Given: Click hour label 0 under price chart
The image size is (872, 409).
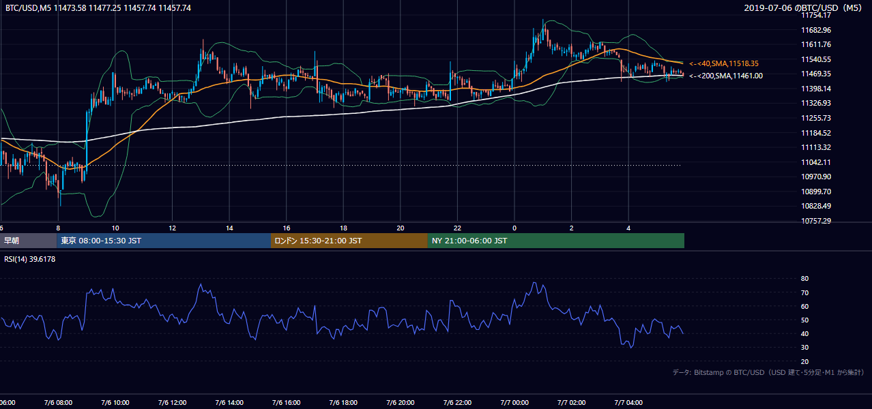Looking at the screenshot, I should point(514,228).
